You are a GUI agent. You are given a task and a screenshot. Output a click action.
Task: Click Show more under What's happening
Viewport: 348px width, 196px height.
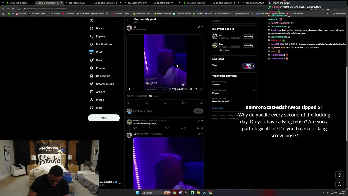[217, 108]
